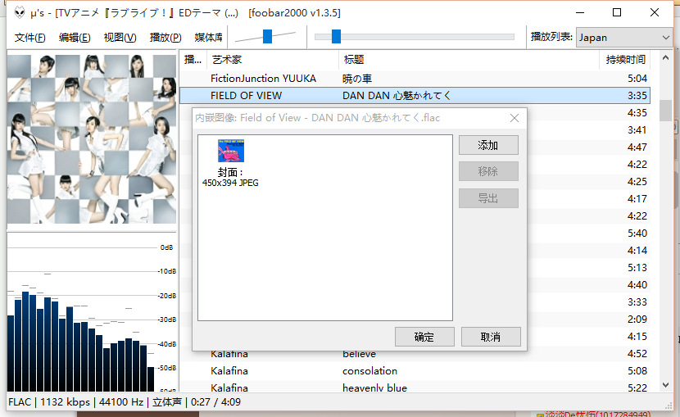Click the 2:09 duration cell
Image resolution: width=680 pixels, height=417 pixels.
tap(637, 320)
